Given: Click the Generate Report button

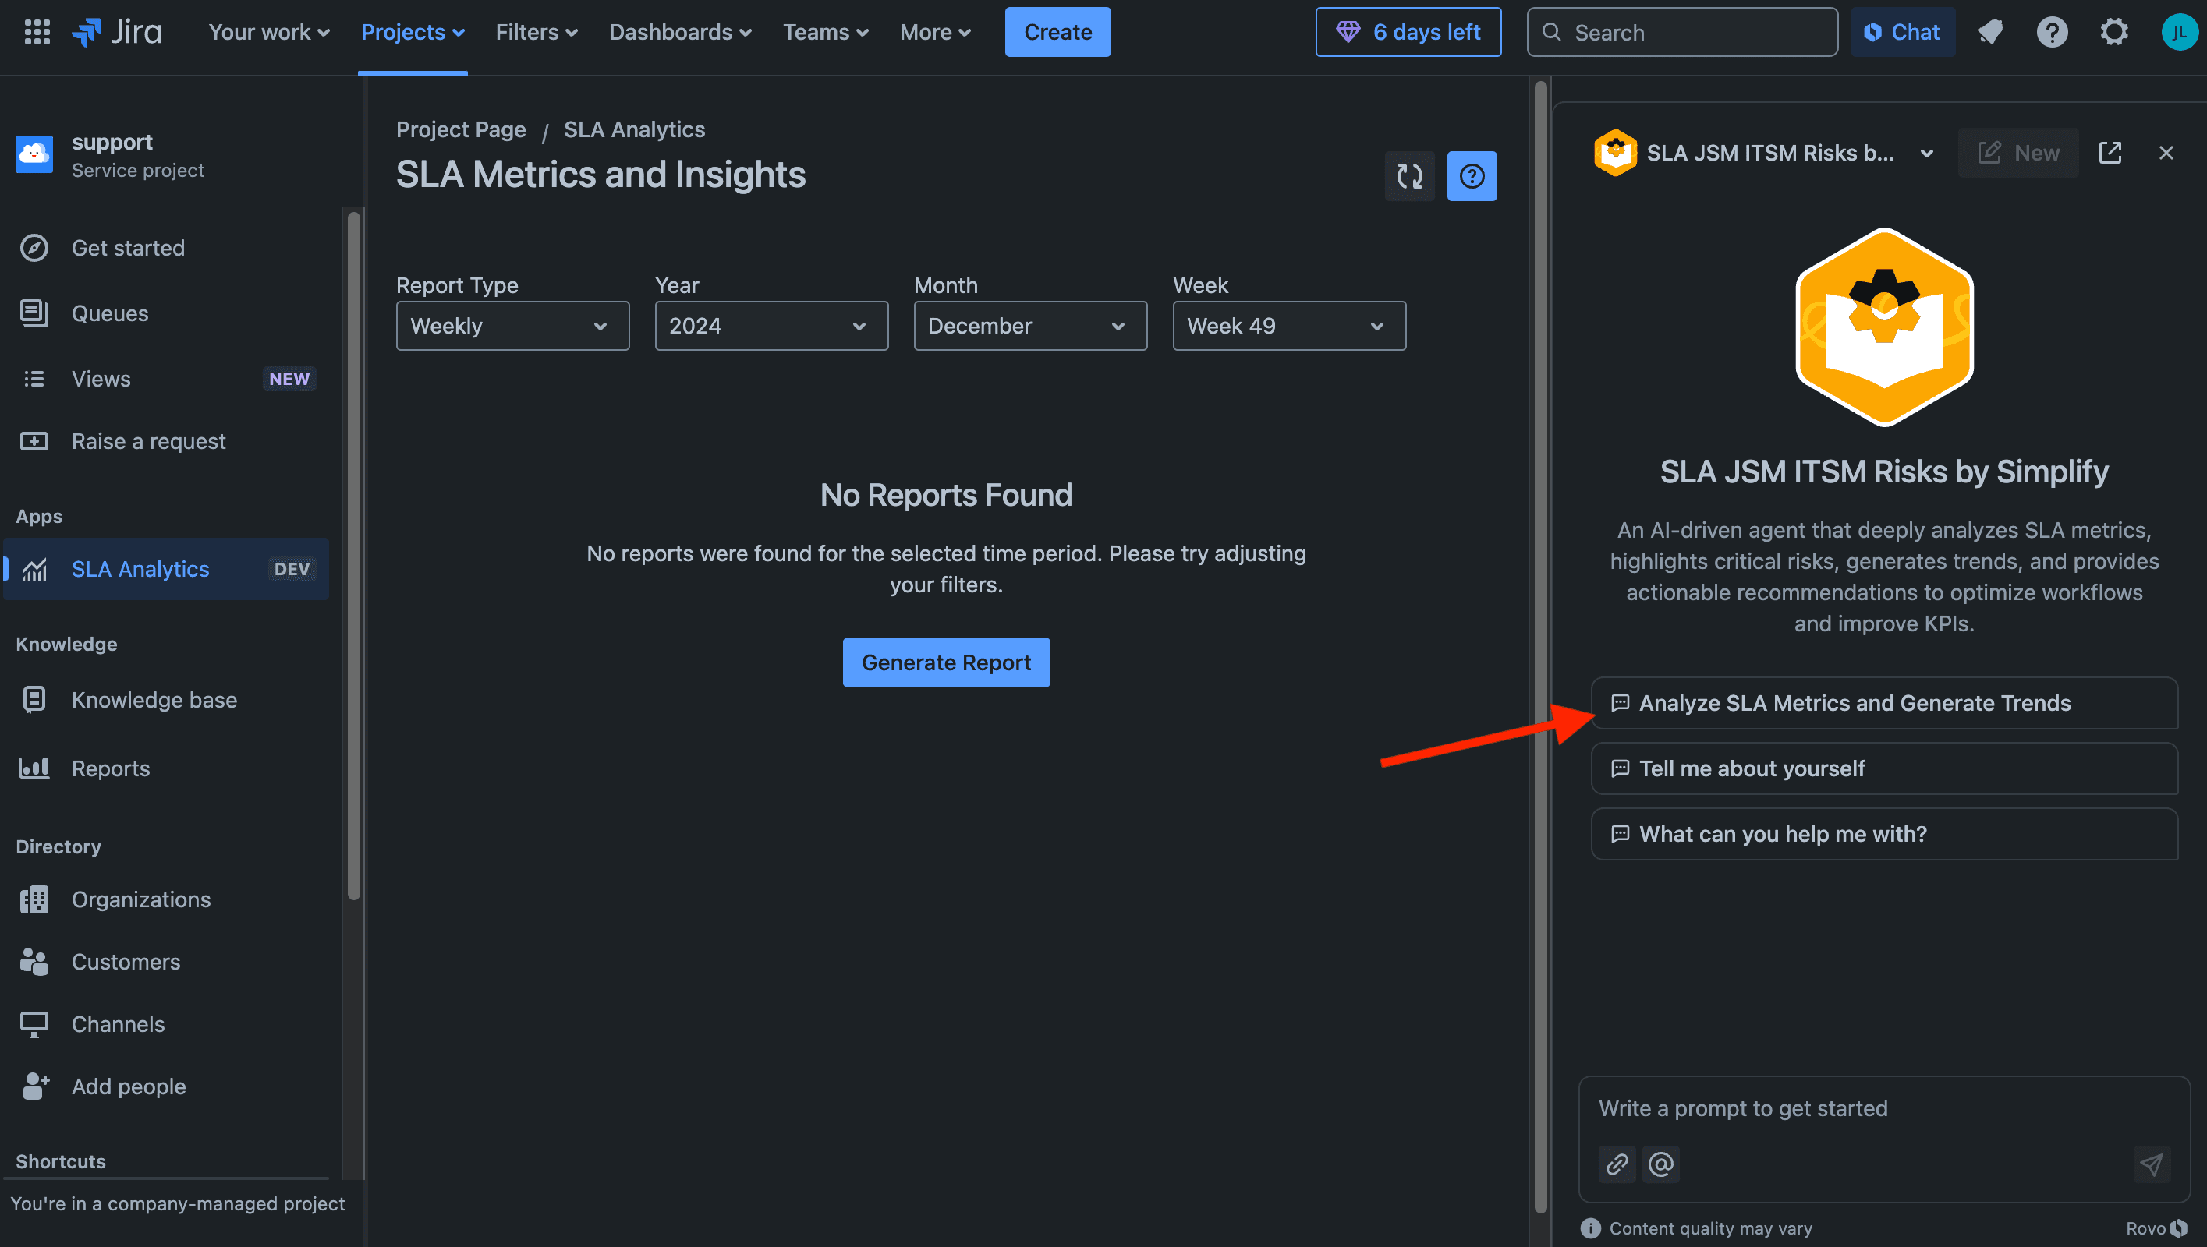Looking at the screenshot, I should [x=946, y=662].
